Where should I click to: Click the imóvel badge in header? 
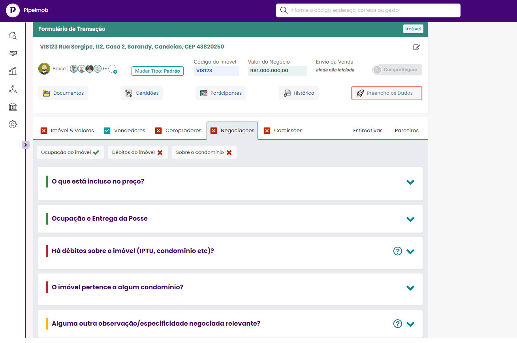click(413, 29)
